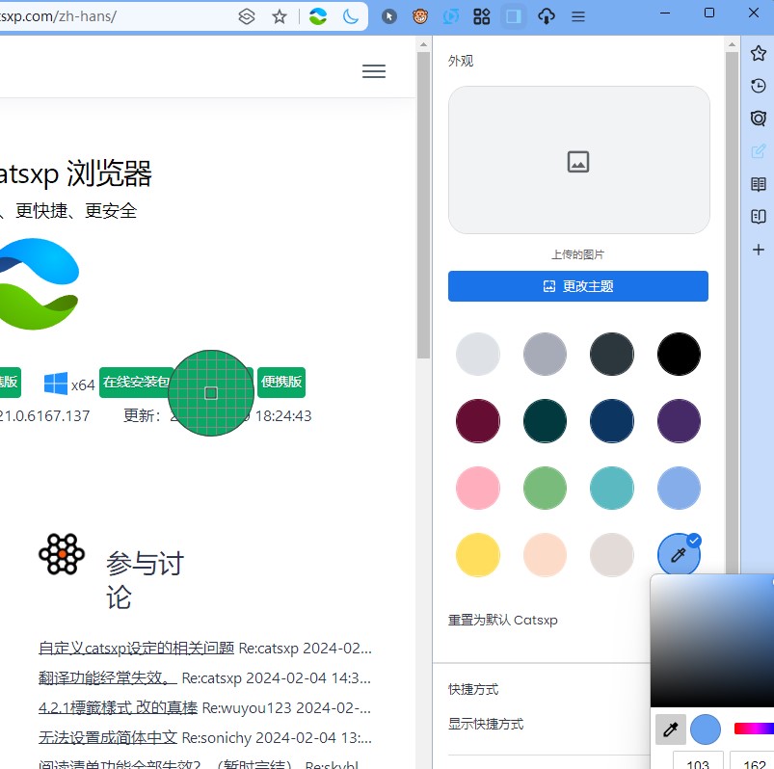Select the black theme color swatch
The width and height of the screenshot is (774, 769).
coord(679,354)
